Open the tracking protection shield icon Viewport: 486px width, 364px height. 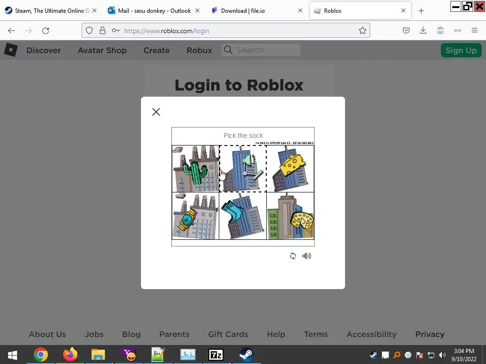tap(89, 30)
